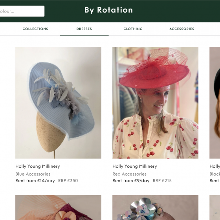This screenshot has width=220, height=220.
Task: Go to the Accessories tab
Action: click(x=182, y=29)
